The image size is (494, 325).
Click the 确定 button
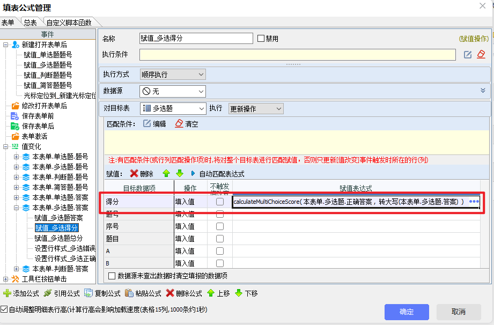tap(407, 312)
